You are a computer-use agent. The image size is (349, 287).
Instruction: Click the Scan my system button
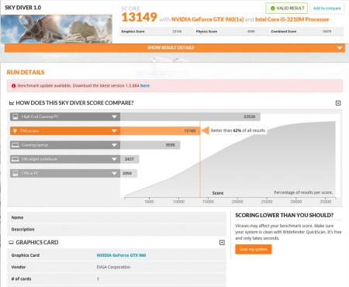(x=254, y=250)
